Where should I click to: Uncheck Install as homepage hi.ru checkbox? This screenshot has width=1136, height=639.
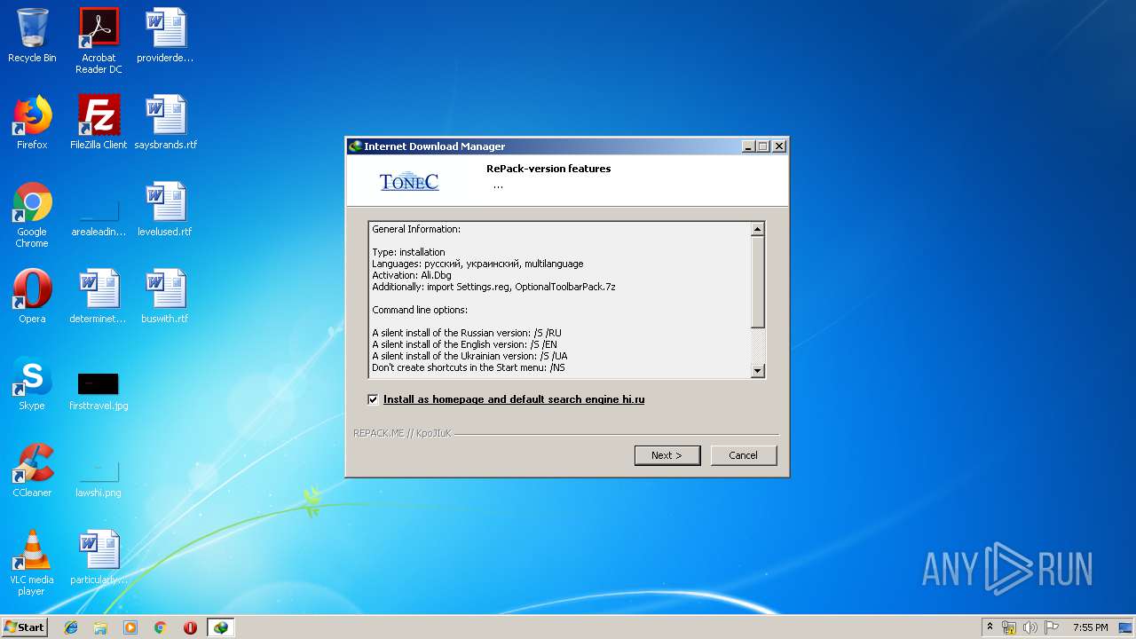coord(373,399)
